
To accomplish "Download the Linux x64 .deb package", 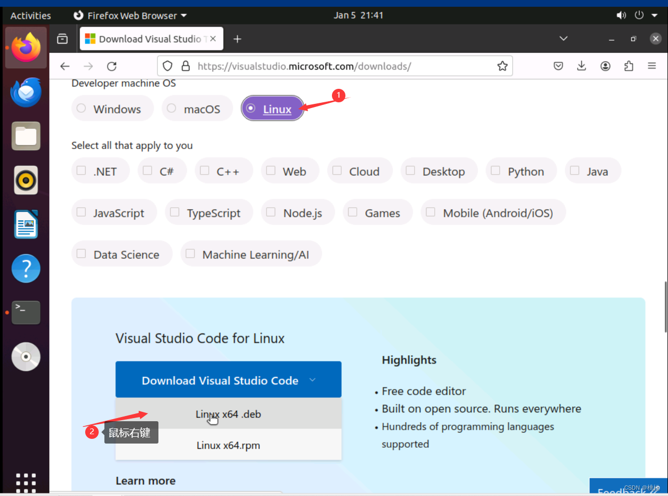I will [228, 414].
